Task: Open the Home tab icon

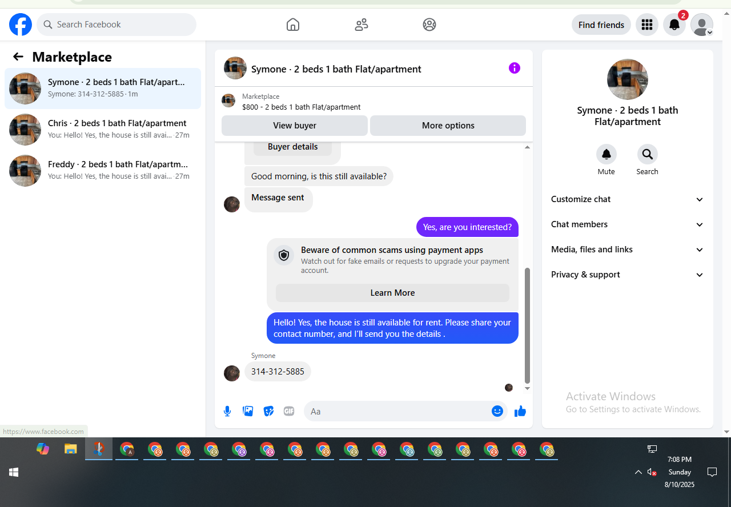Action: point(293,25)
